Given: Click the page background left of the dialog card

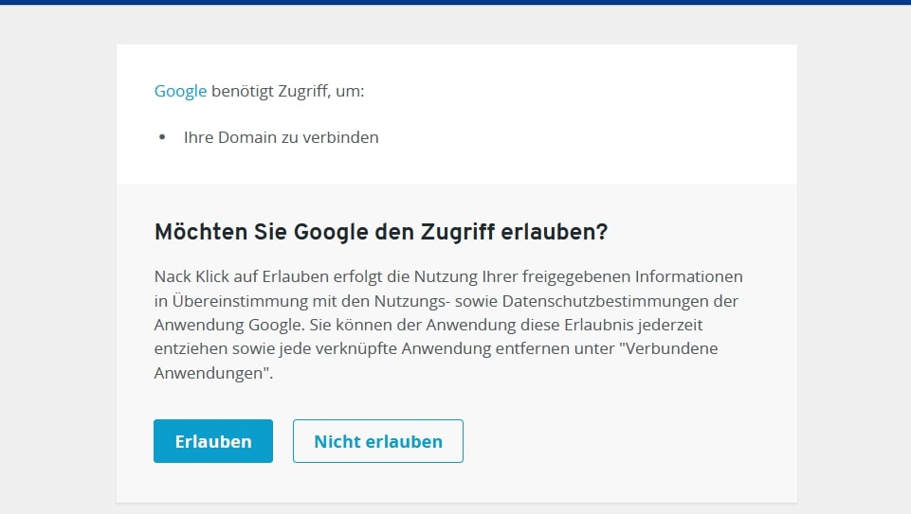Looking at the screenshot, I should point(58,261).
